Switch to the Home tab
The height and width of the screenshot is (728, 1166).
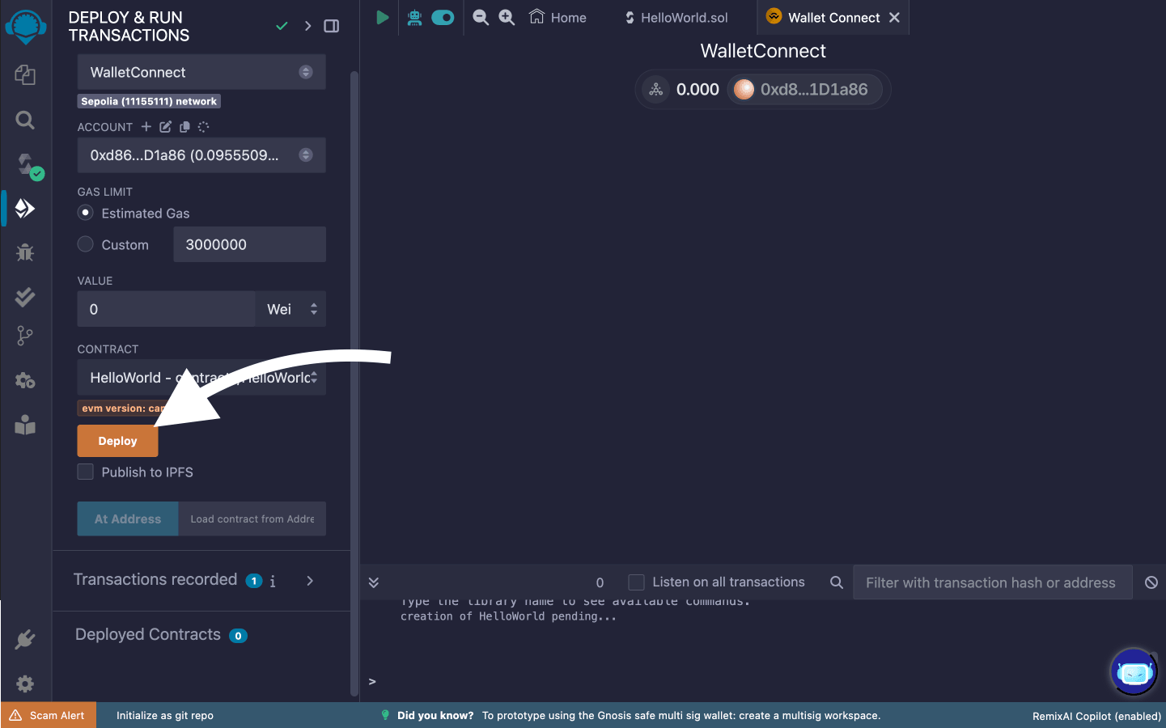[x=558, y=18]
